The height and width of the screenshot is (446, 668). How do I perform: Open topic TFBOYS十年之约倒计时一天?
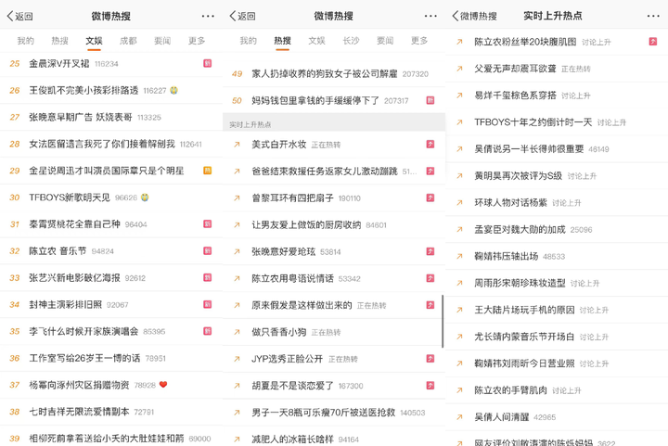coord(533,122)
